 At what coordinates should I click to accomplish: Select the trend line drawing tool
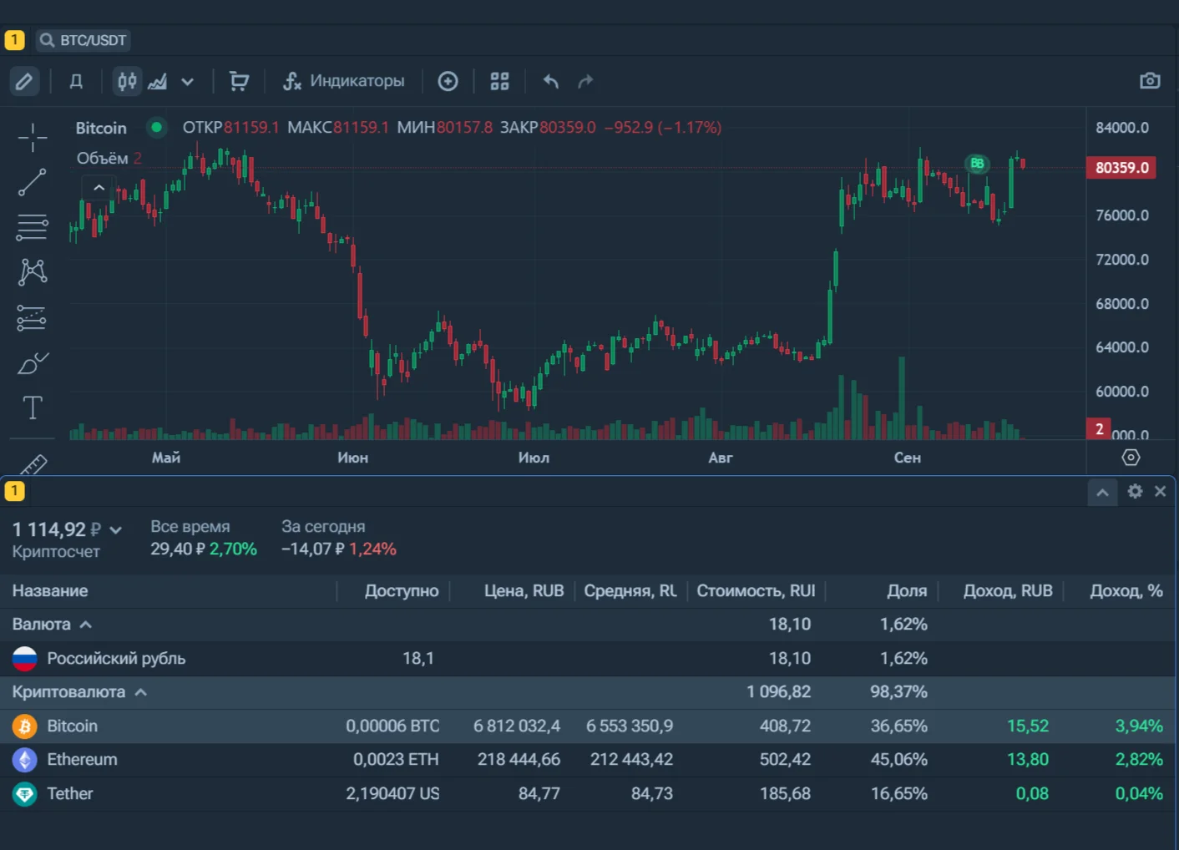coord(33,182)
